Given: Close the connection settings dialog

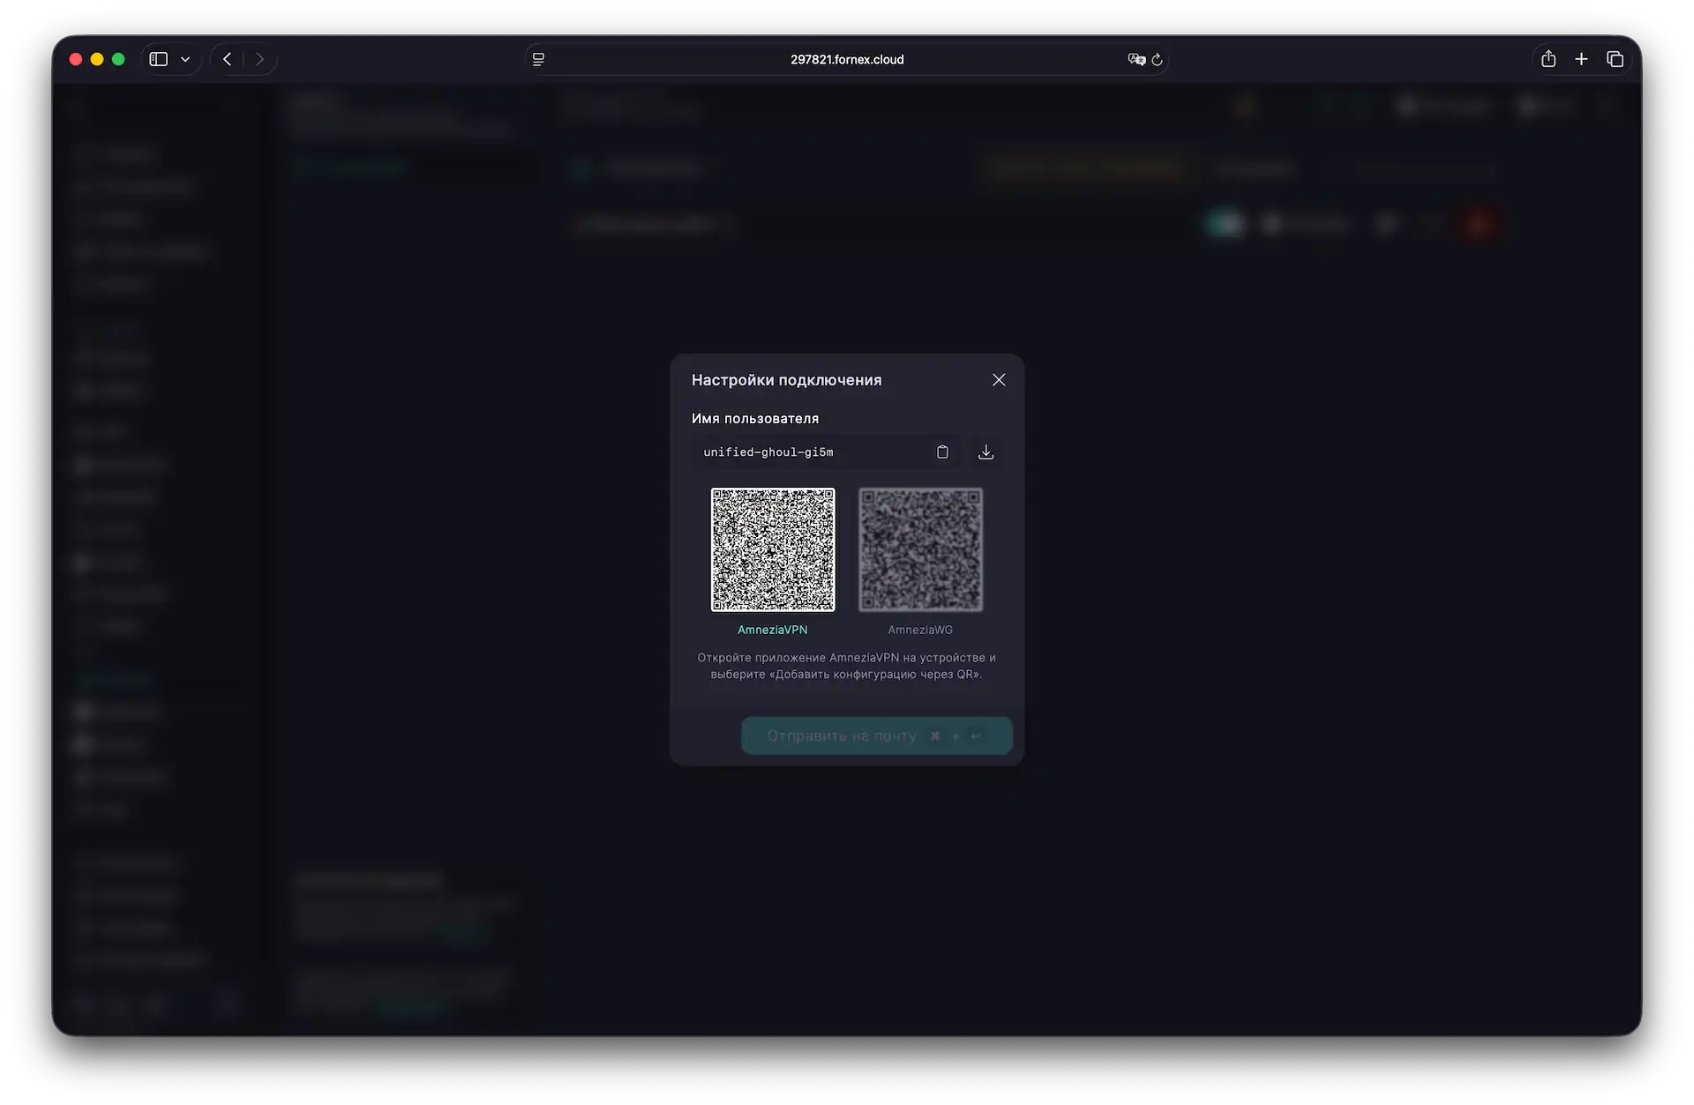Looking at the screenshot, I should point(998,379).
